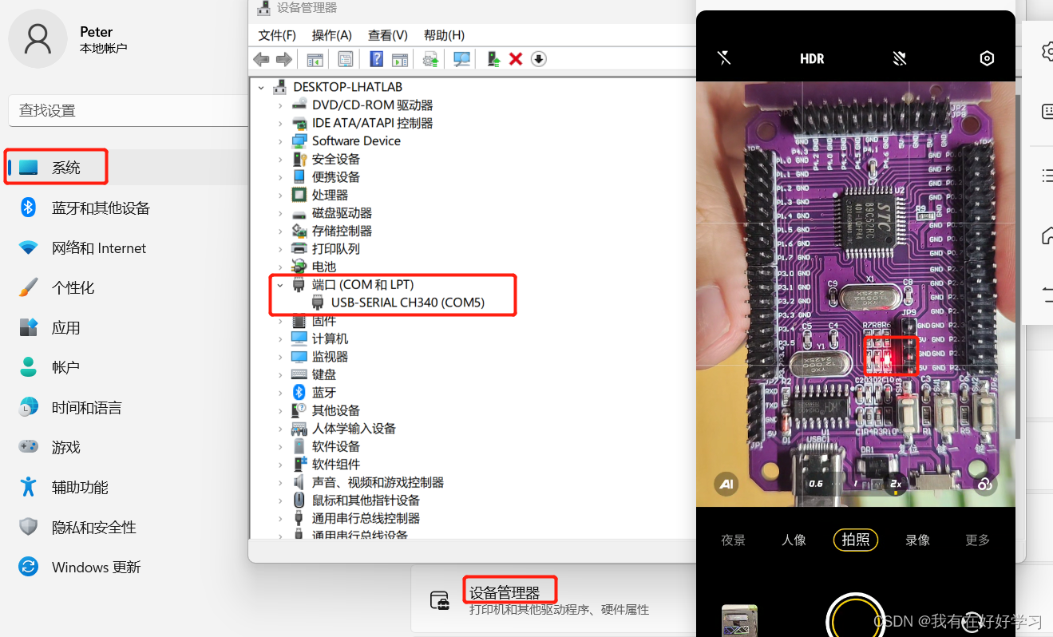
Task: Click the 设备管理器 briefcase icon in Settings page
Action: (439, 600)
